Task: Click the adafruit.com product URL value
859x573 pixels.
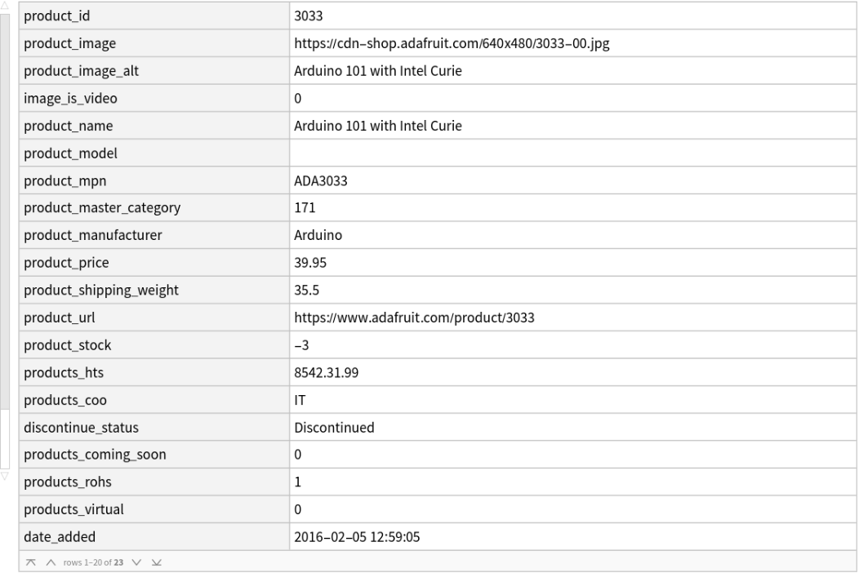Action: [x=414, y=318]
